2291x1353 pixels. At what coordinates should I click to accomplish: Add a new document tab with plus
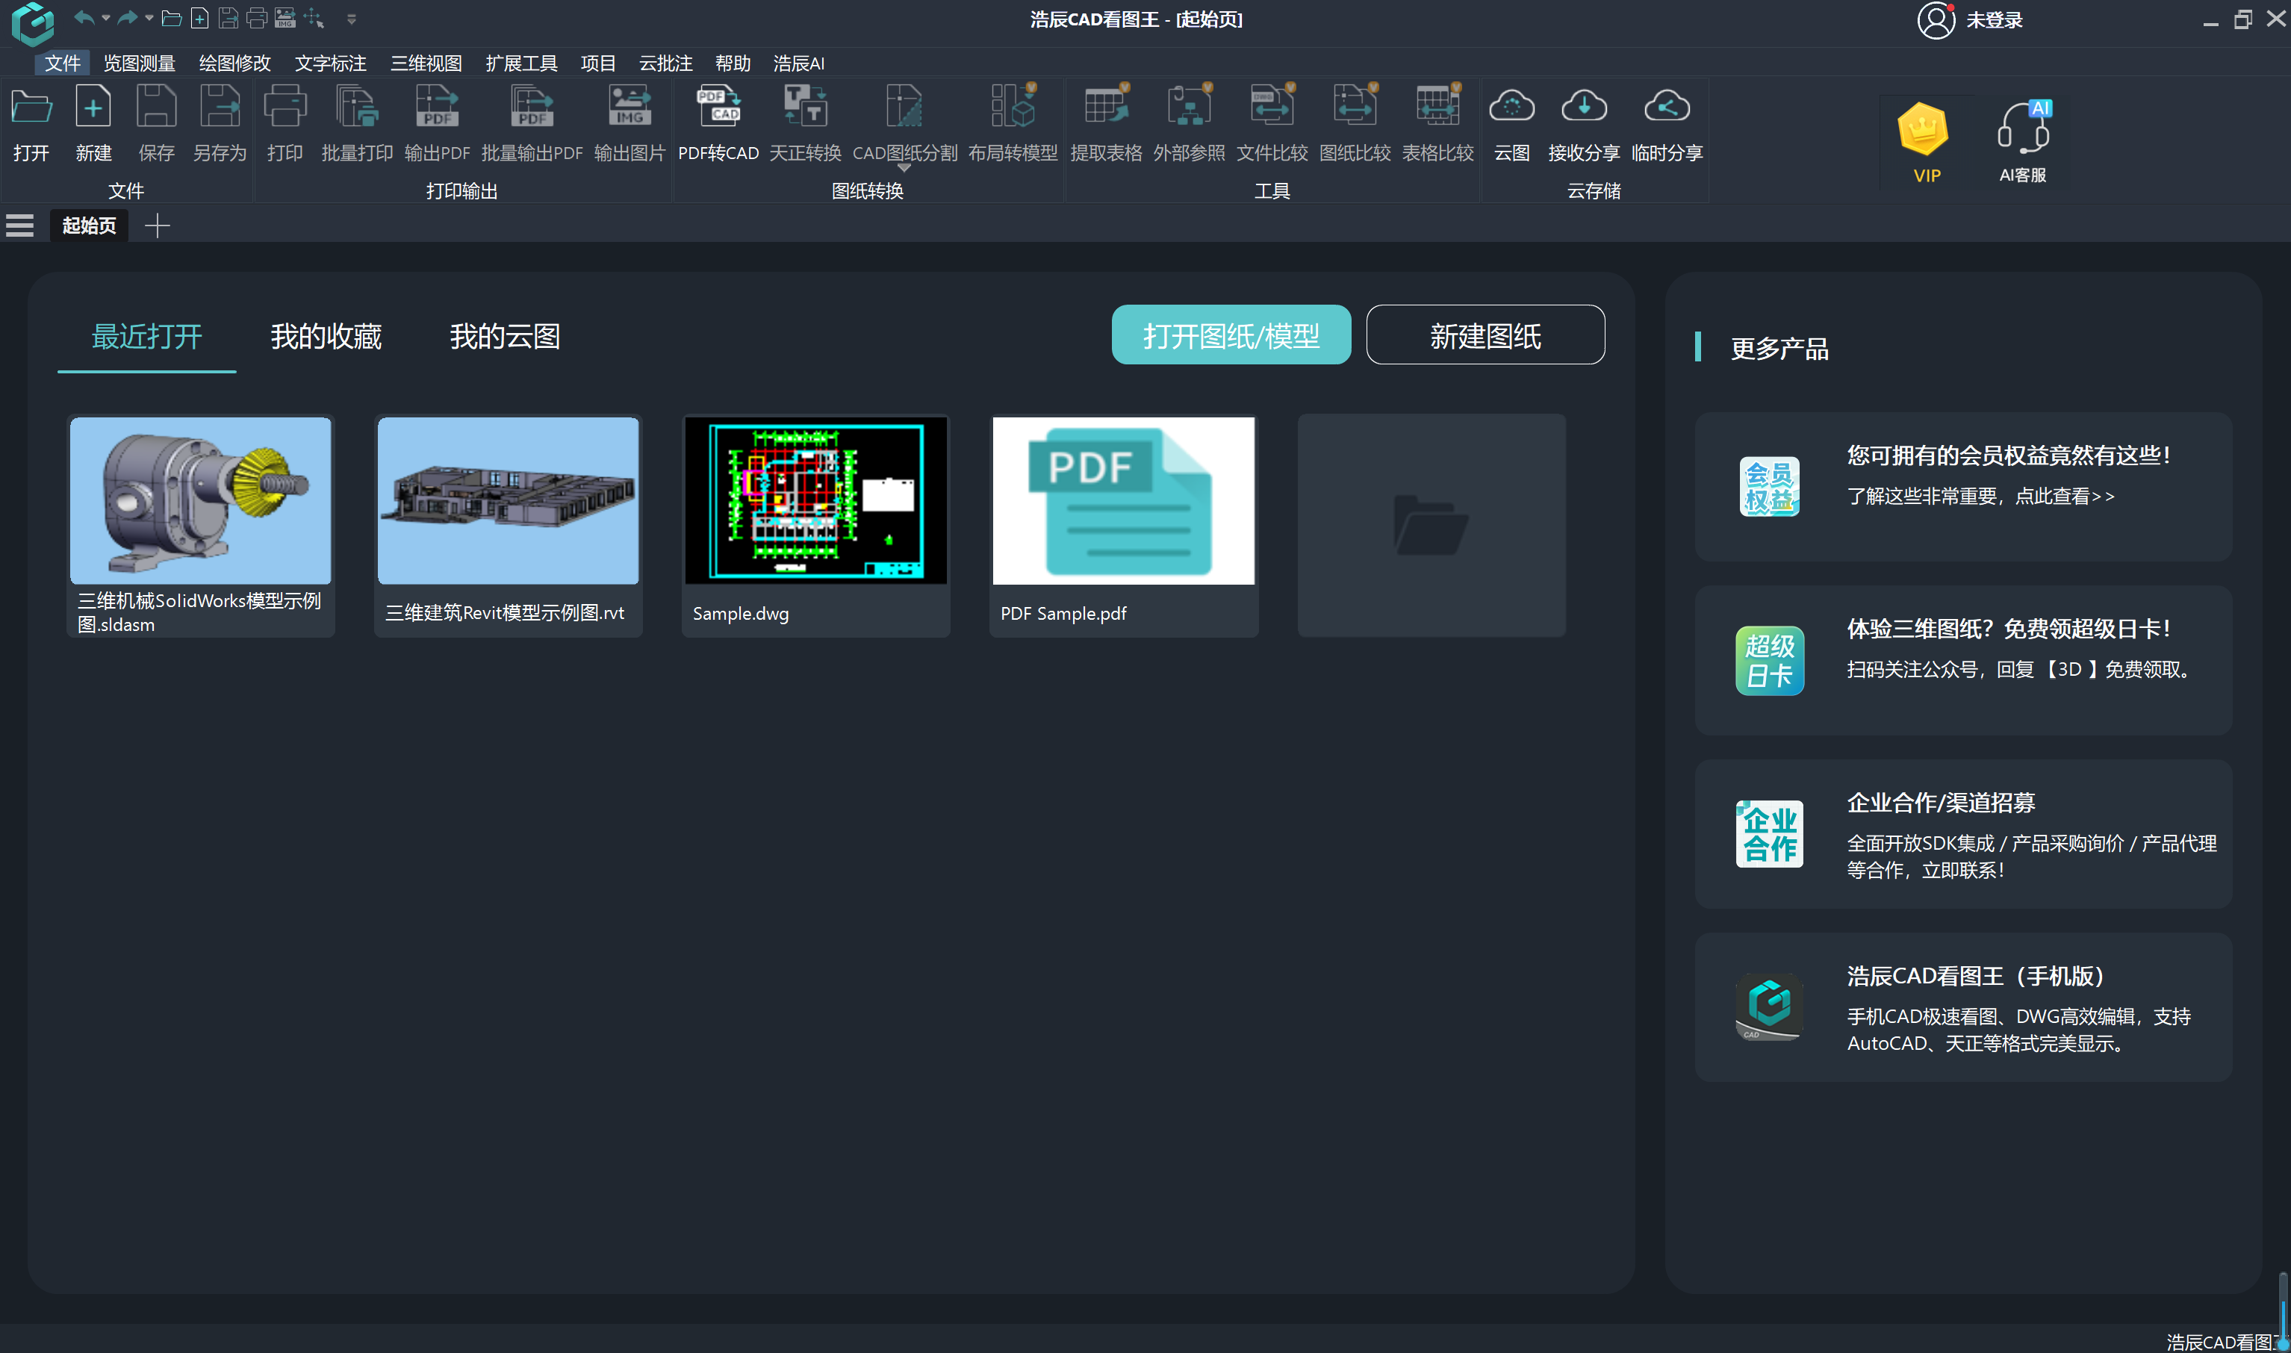(157, 225)
